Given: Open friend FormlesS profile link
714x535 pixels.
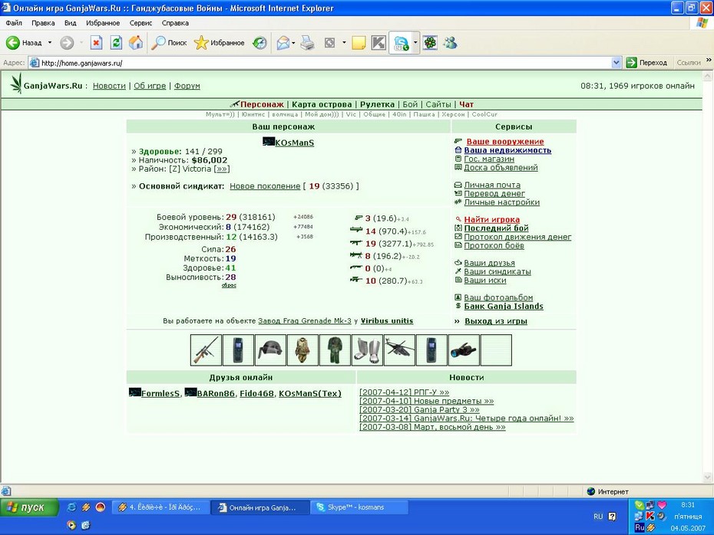Looking at the screenshot, I should tap(160, 393).
